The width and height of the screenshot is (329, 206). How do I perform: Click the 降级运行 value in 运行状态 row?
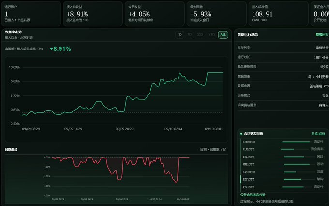322,48
